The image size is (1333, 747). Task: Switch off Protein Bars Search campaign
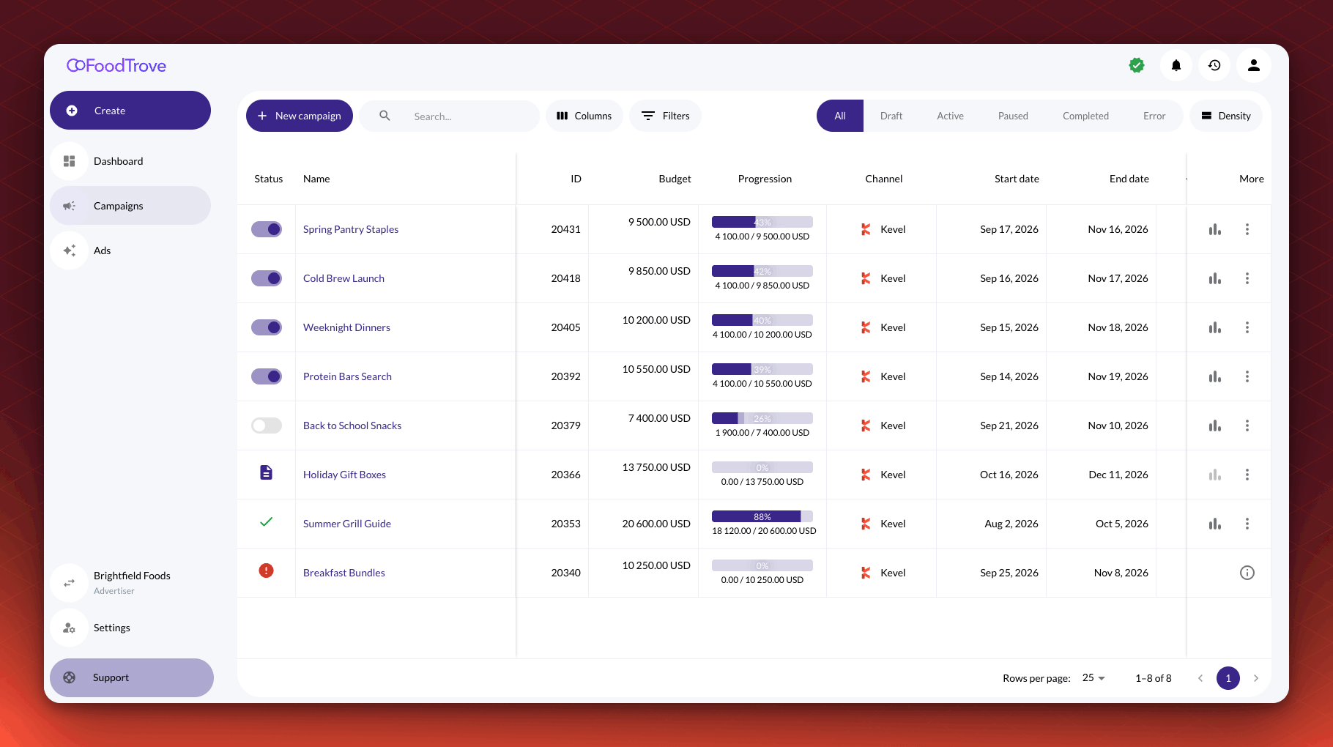[267, 376]
